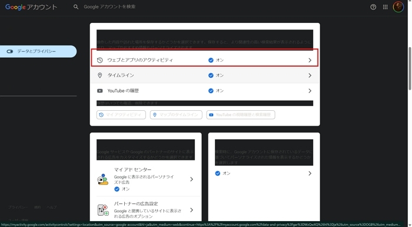Click the オン checkmark for ウェブとアプリのアクティビティ
This screenshot has width=412, height=227.
tap(211, 60)
